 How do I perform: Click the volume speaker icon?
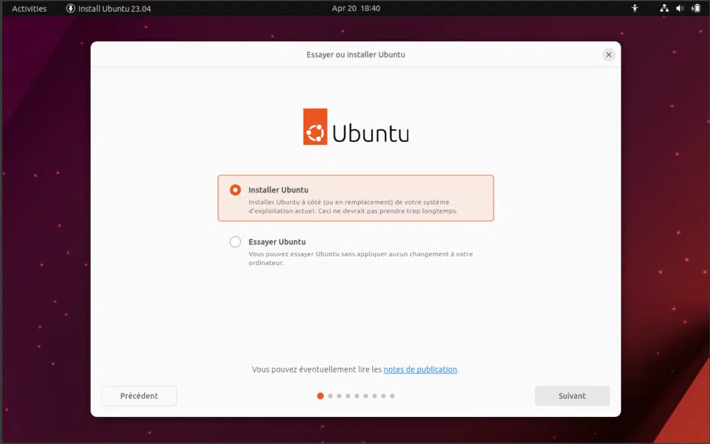[679, 8]
